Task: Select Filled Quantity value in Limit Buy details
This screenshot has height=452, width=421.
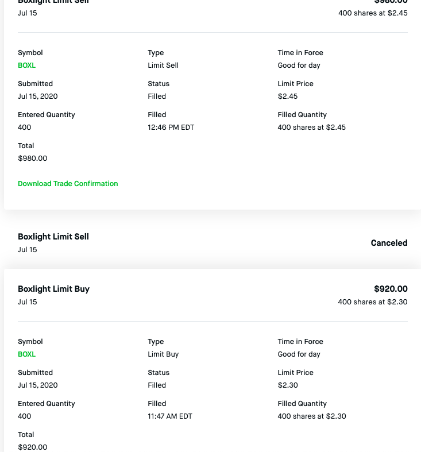Action: coord(311,416)
